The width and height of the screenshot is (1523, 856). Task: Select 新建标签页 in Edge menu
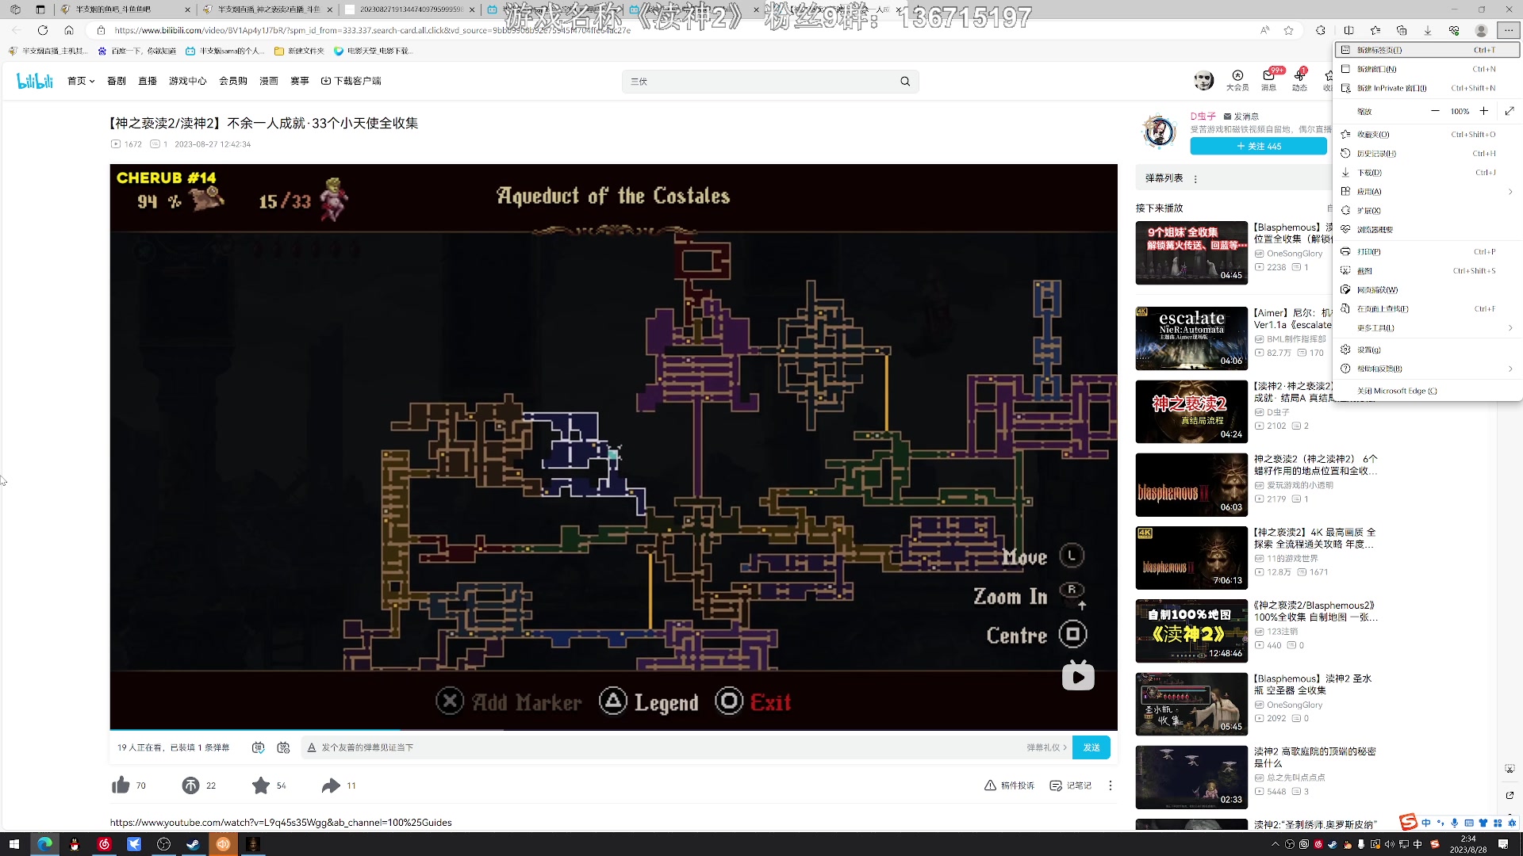click(1428, 50)
